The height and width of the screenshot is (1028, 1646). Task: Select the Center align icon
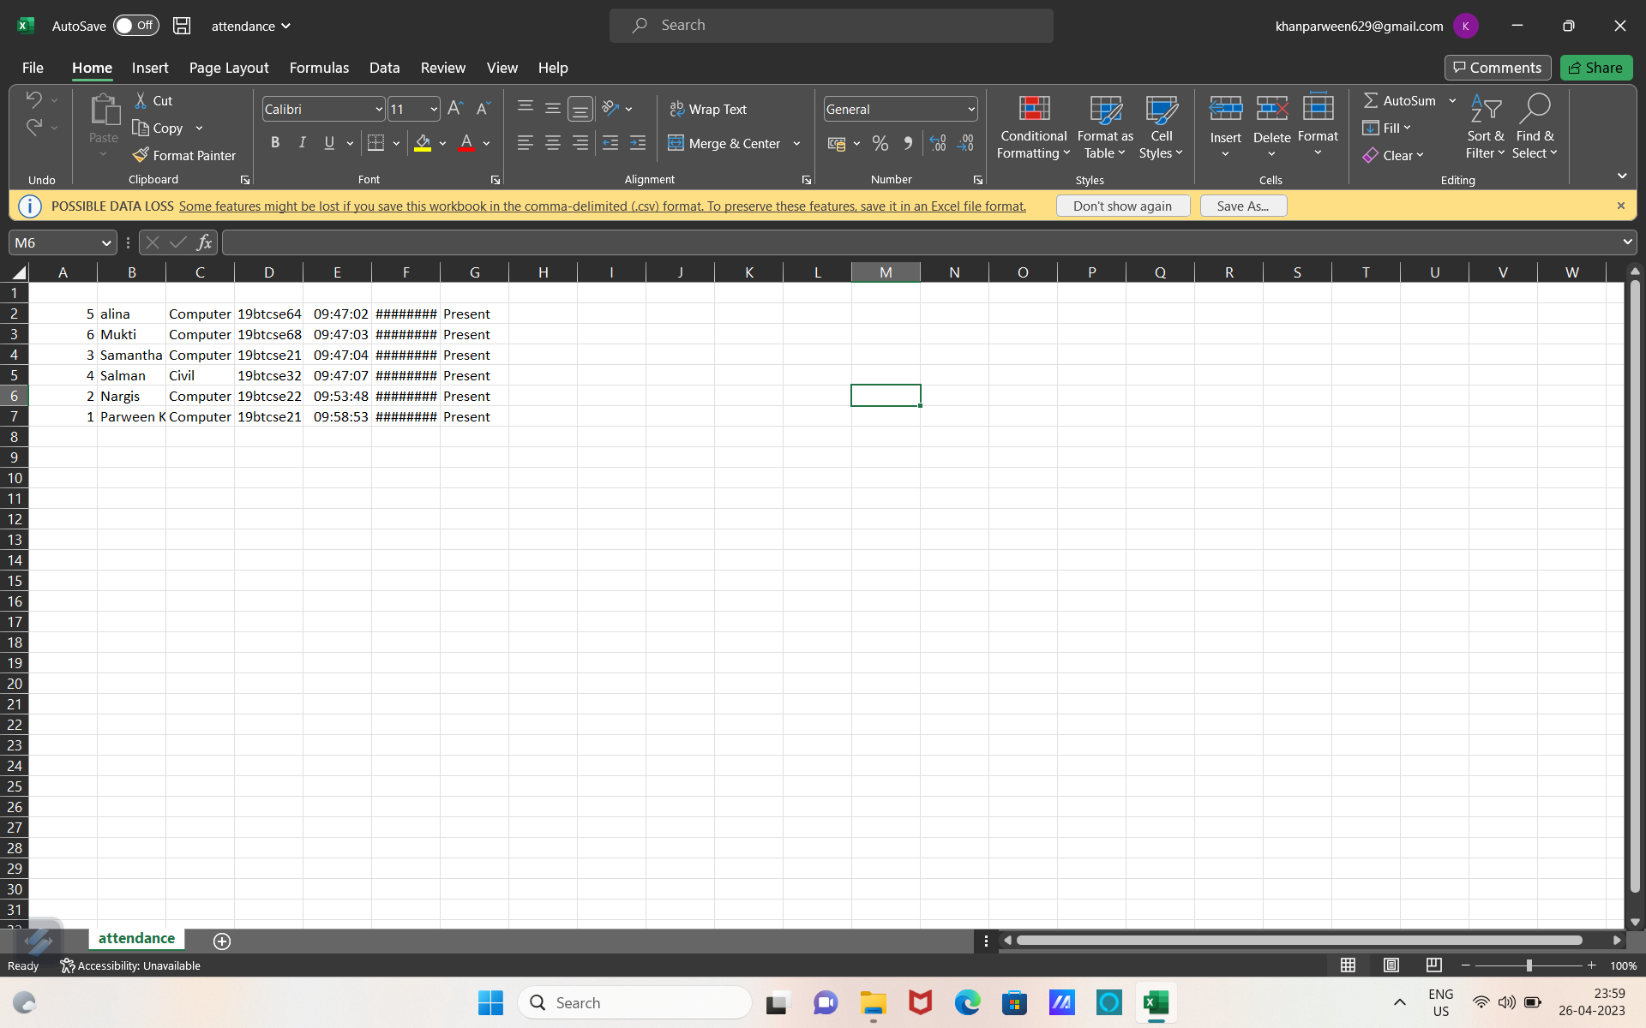point(553,143)
